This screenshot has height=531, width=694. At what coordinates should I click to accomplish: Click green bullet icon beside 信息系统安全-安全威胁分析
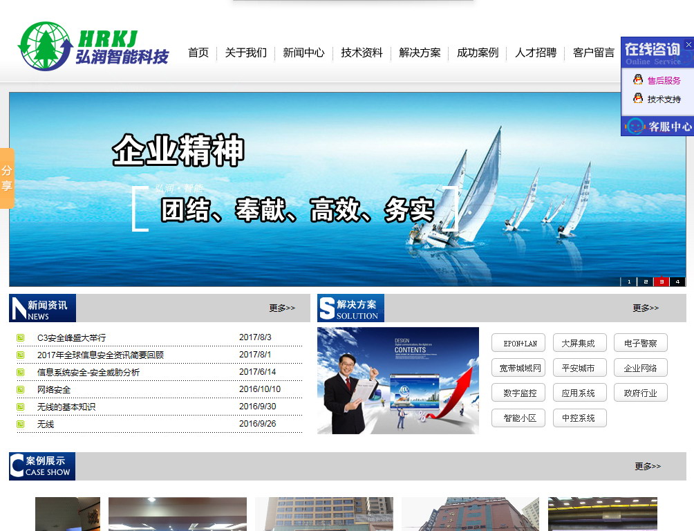point(20,373)
